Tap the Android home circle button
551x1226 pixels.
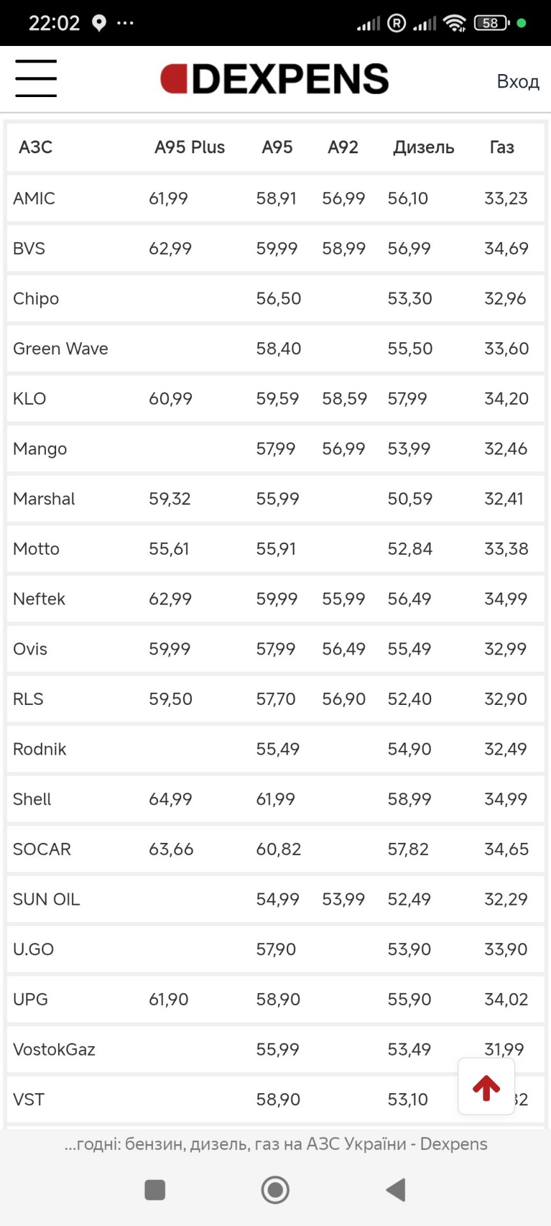coord(275,1190)
